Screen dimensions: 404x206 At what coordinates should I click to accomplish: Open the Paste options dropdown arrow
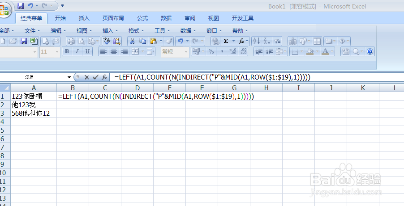(x=161, y=41)
